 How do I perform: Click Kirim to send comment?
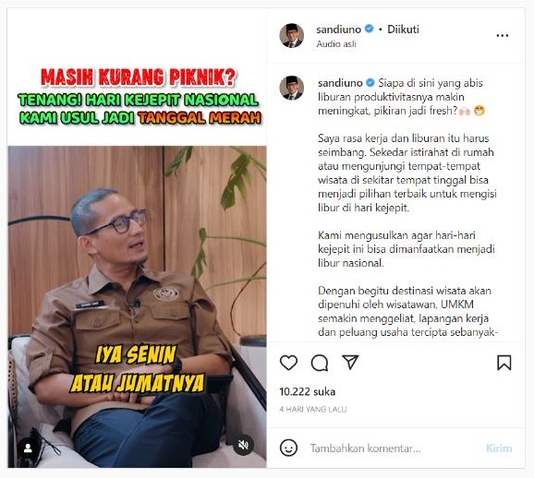tap(499, 448)
